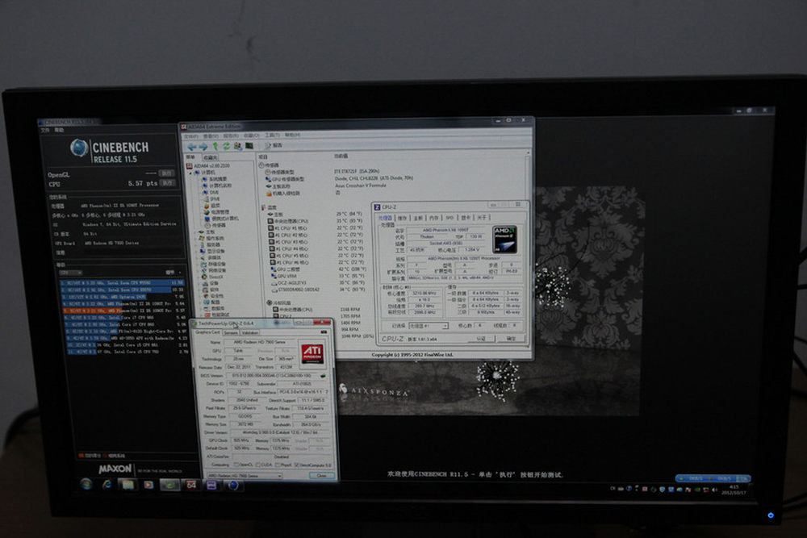Open the Cinebench Help menu
Image resolution: width=807 pixels, height=538 pixels.
pos(59,130)
